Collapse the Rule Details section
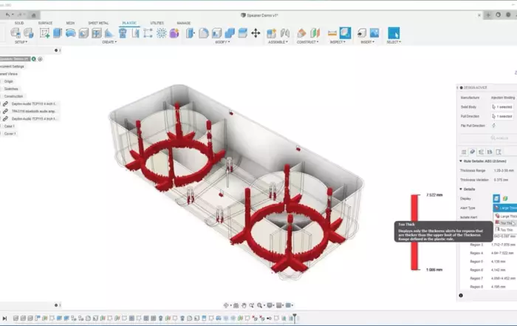Viewport: 517px width, 326px height. click(x=461, y=161)
